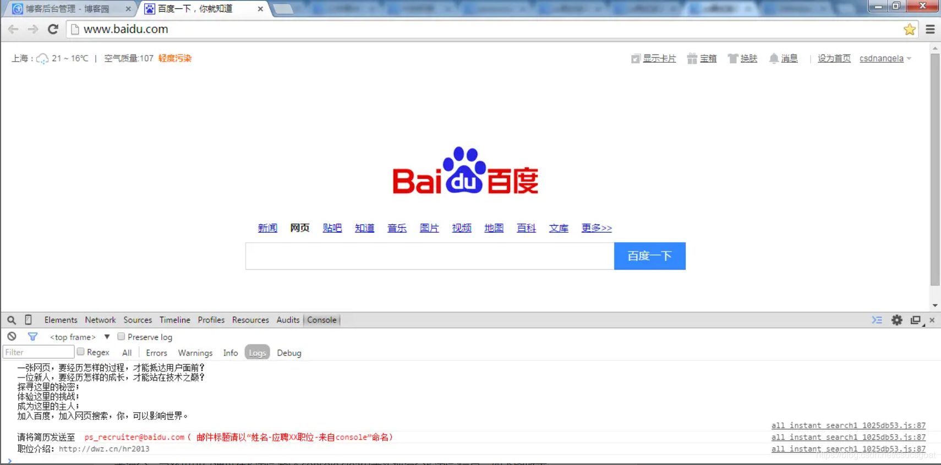Filter console to Warnings only
The width and height of the screenshot is (941, 465).
(x=195, y=353)
